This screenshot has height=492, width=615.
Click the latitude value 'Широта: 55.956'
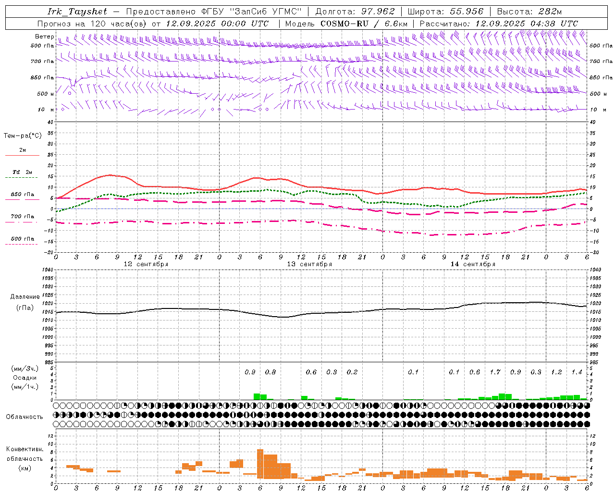pos(445,12)
